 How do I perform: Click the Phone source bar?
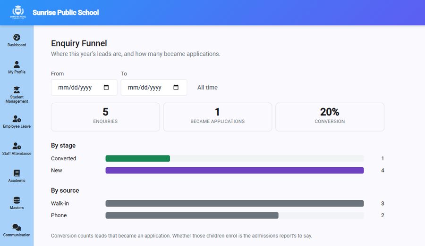[x=192, y=215]
